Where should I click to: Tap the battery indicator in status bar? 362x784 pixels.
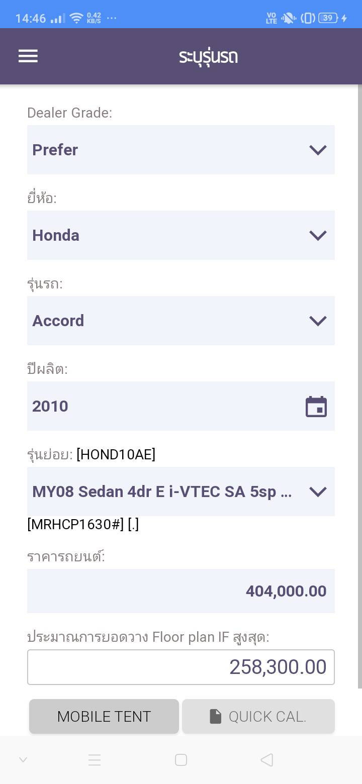328,18
